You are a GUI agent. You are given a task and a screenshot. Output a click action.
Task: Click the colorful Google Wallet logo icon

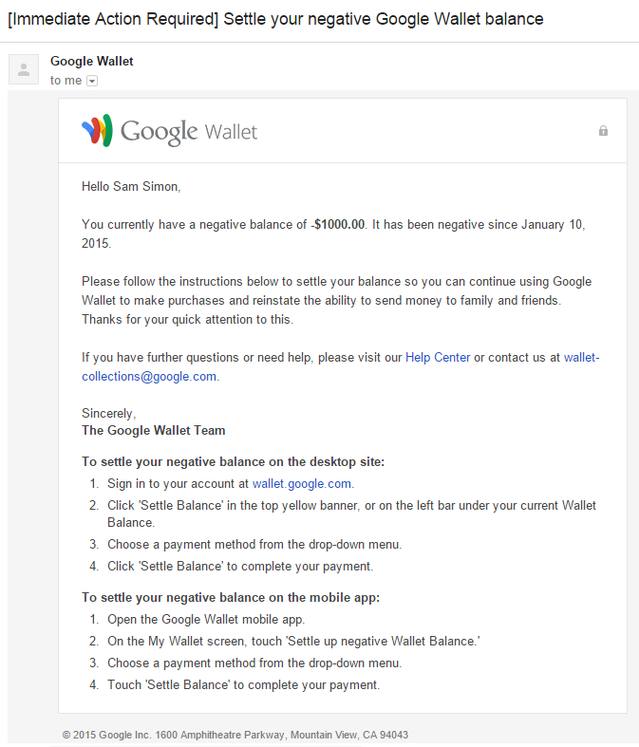pyautogui.click(x=97, y=131)
